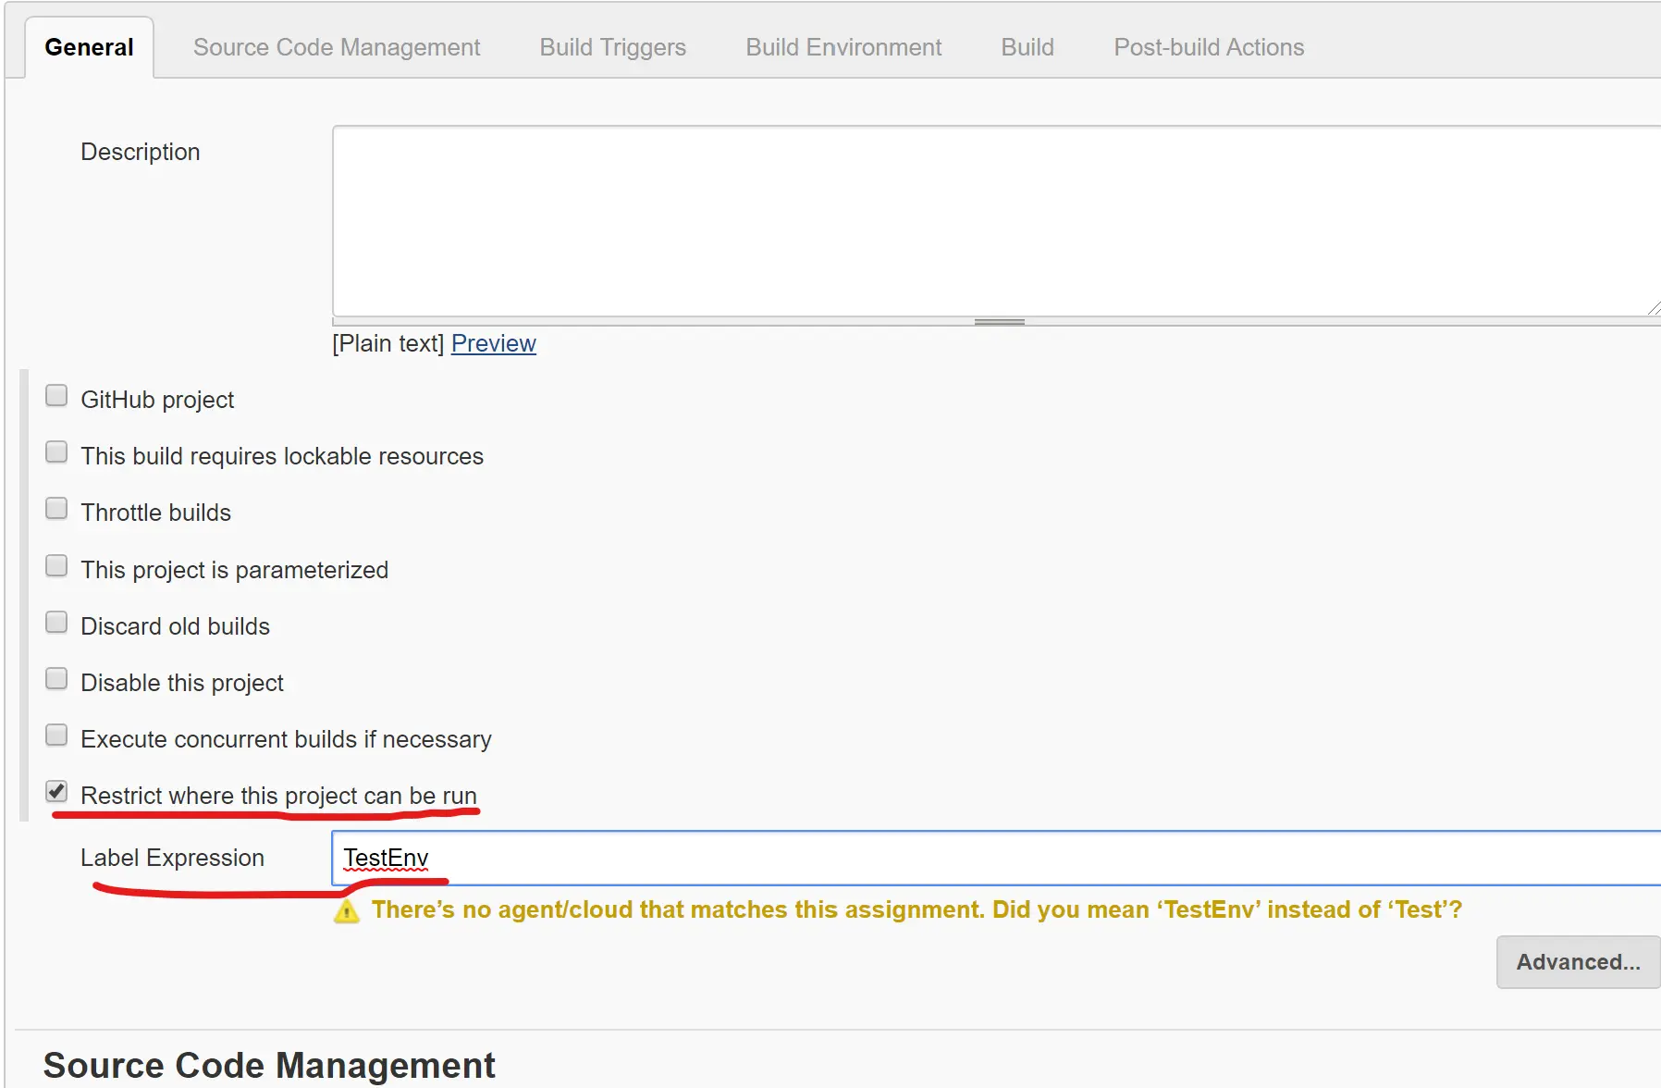The image size is (1661, 1088).
Task: Tick the Disable this project checkbox
Action: tap(56, 679)
